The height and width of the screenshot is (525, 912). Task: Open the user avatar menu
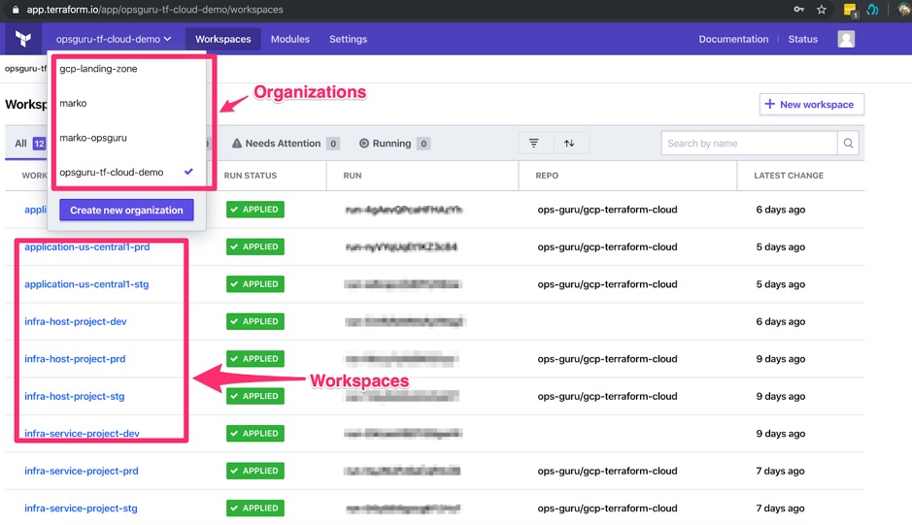tap(846, 39)
